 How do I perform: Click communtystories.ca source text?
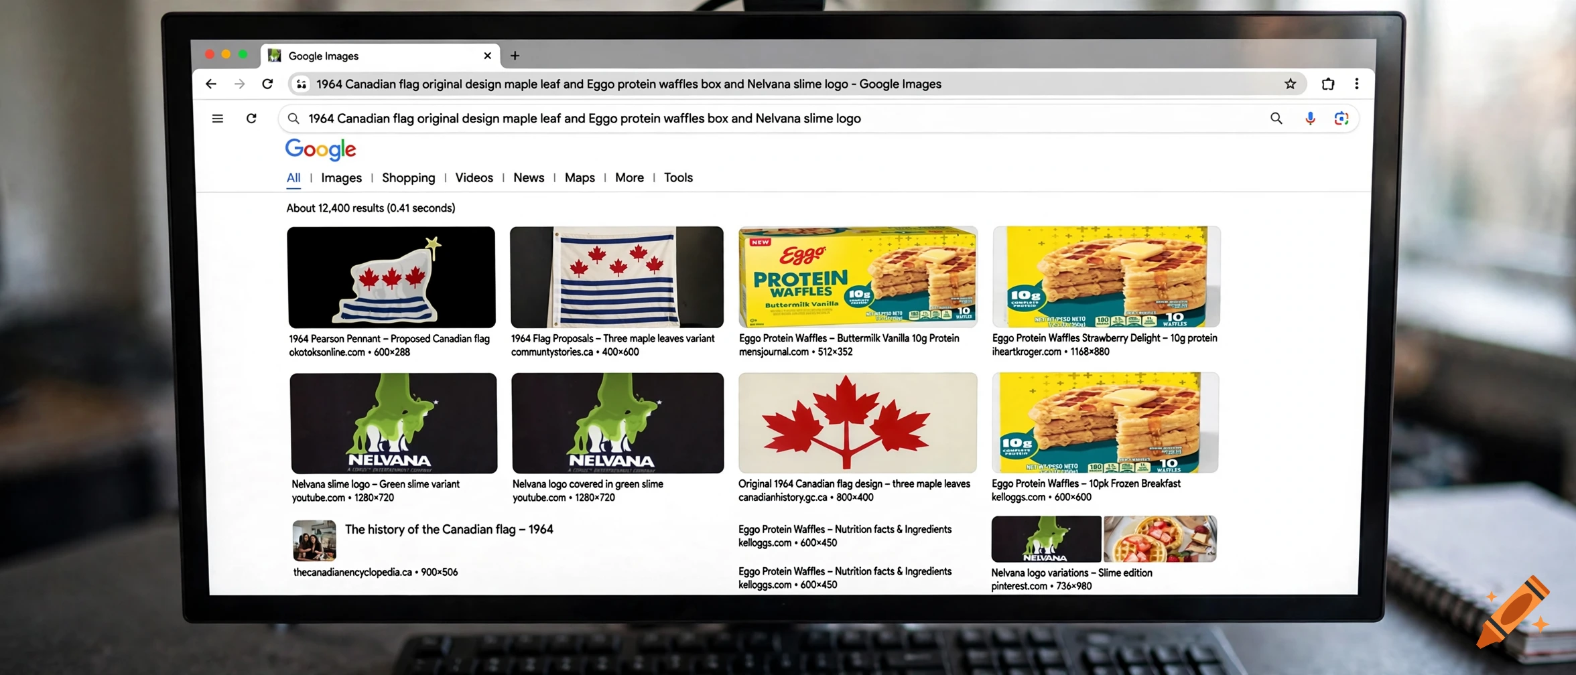(552, 352)
